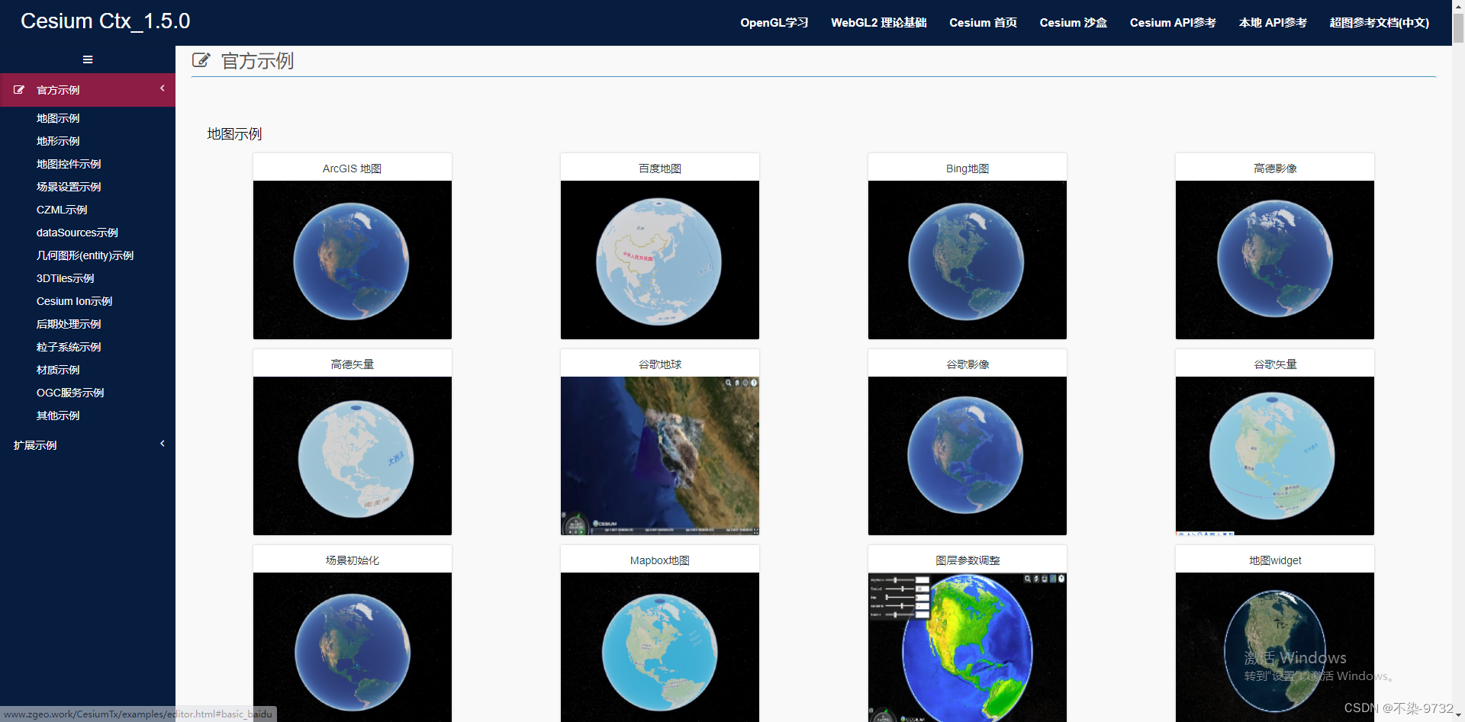
Task: Click the 场景初始化 card title
Action: click(x=353, y=560)
